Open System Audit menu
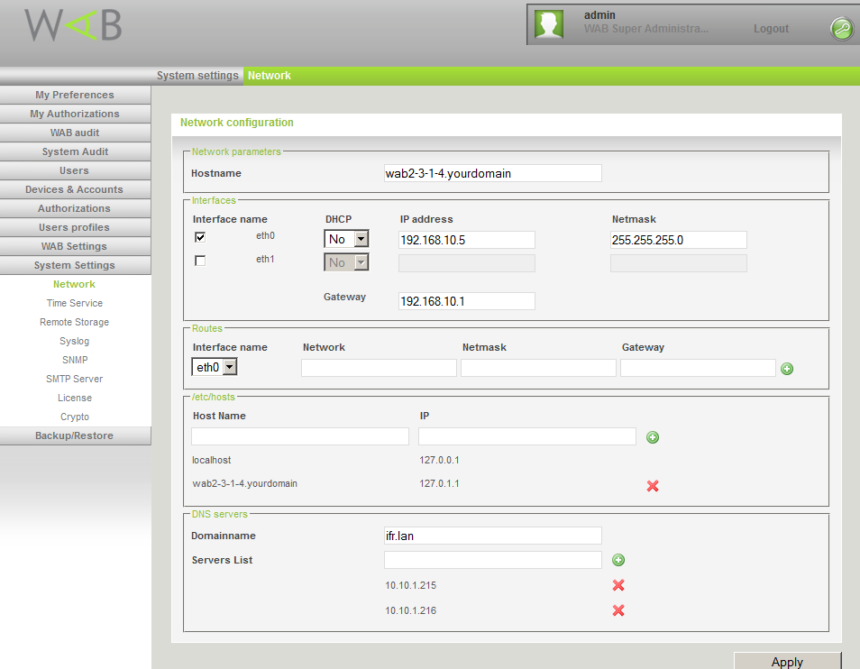Screen dimensions: 860x669 (75, 151)
